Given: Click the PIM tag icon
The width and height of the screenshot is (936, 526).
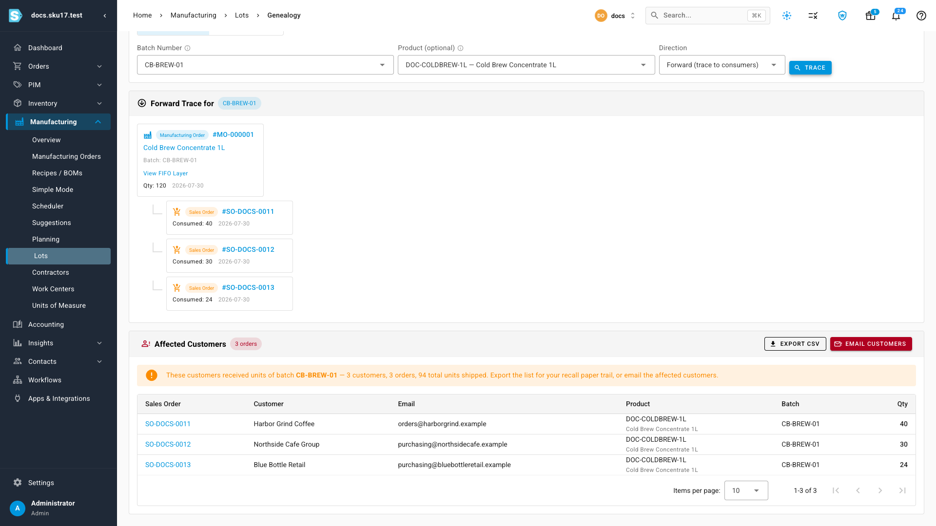Looking at the screenshot, I should point(18,85).
